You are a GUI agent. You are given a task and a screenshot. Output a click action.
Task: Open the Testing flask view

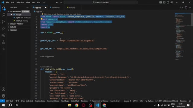click(x=3, y=42)
